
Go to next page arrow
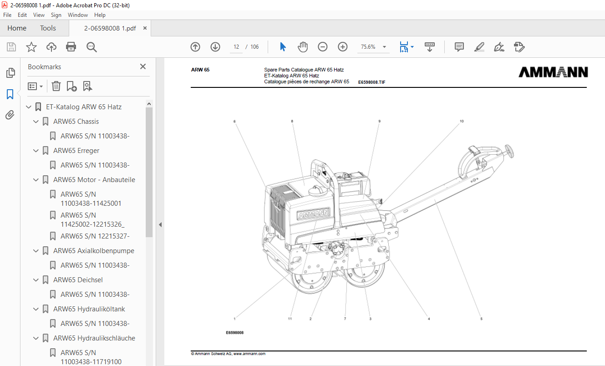tap(215, 47)
